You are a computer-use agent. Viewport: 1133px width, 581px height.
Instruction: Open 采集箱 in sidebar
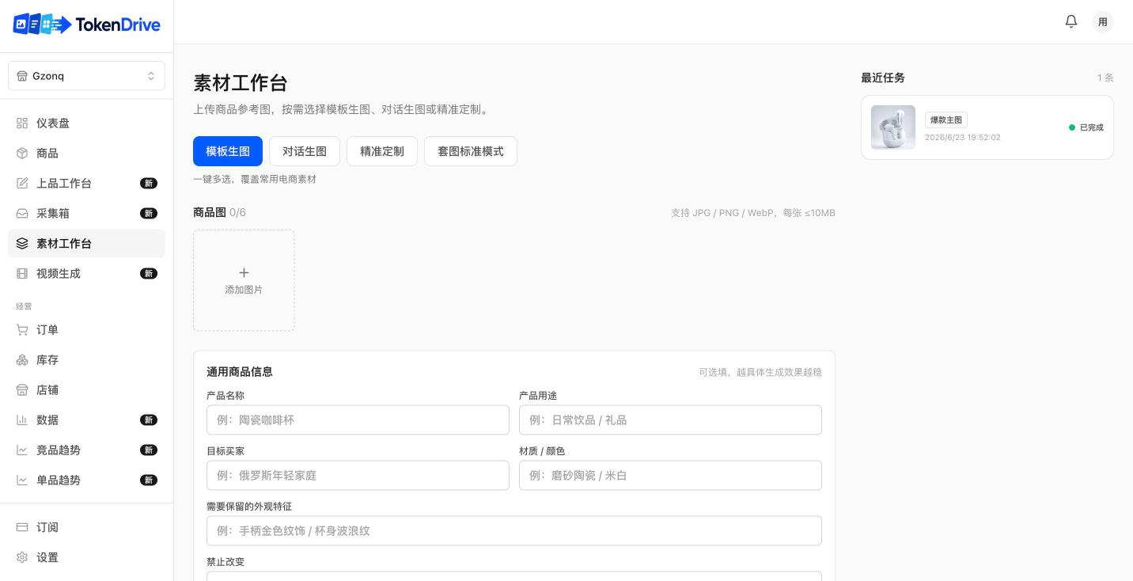pyautogui.click(x=86, y=214)
